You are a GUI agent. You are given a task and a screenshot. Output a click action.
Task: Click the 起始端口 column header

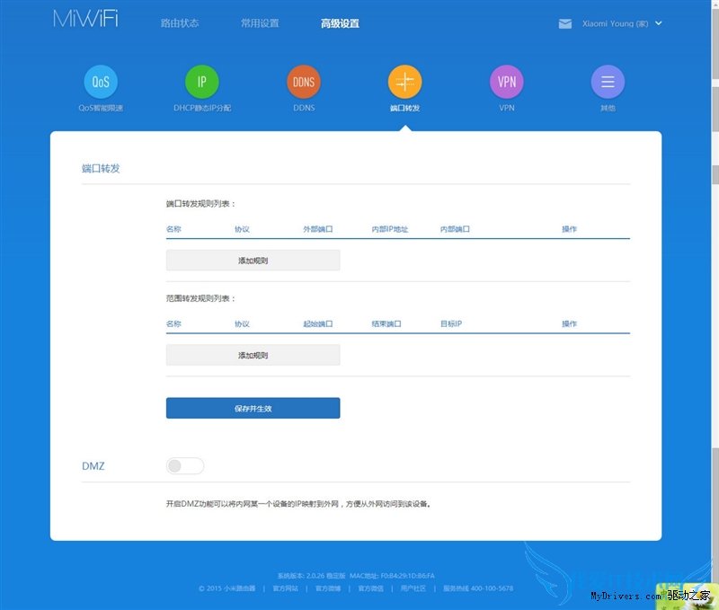tap(318, 324)
